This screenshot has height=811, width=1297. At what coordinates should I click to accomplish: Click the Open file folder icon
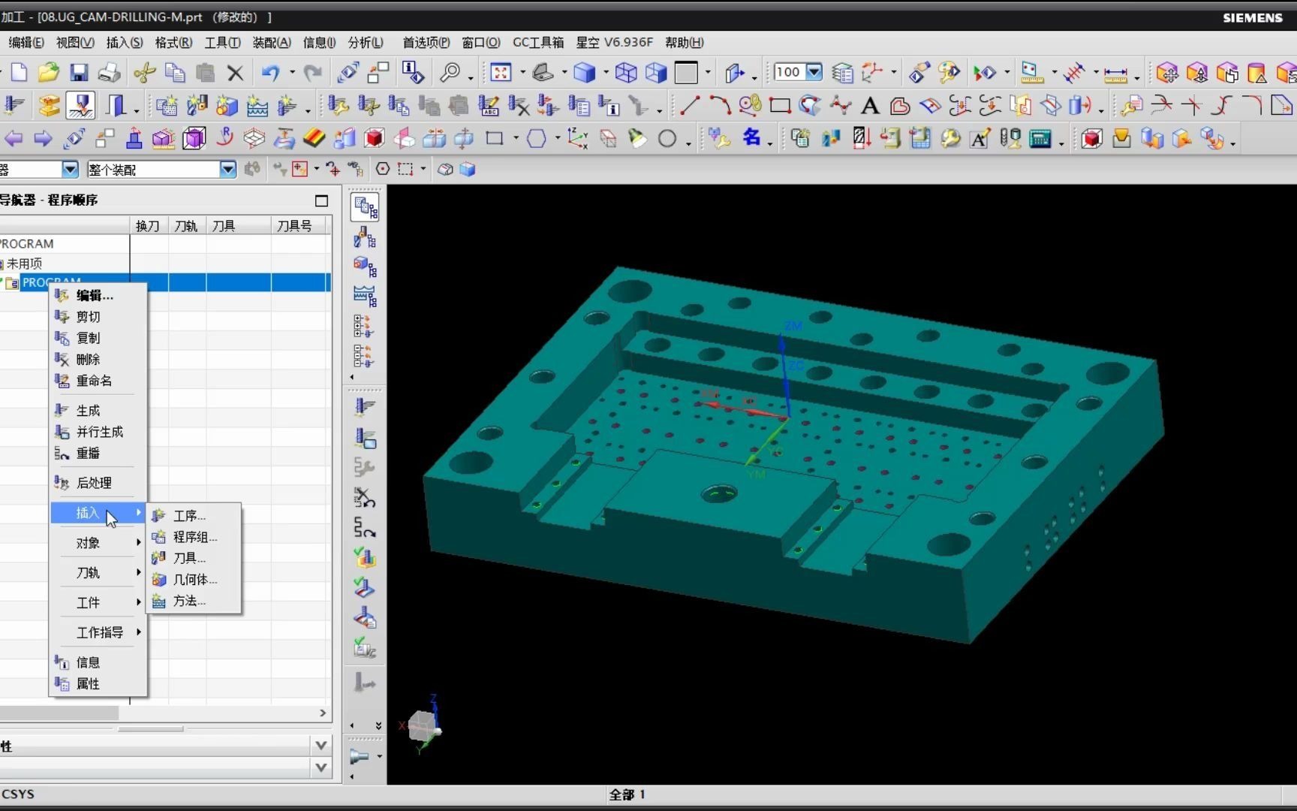[49, 73]
